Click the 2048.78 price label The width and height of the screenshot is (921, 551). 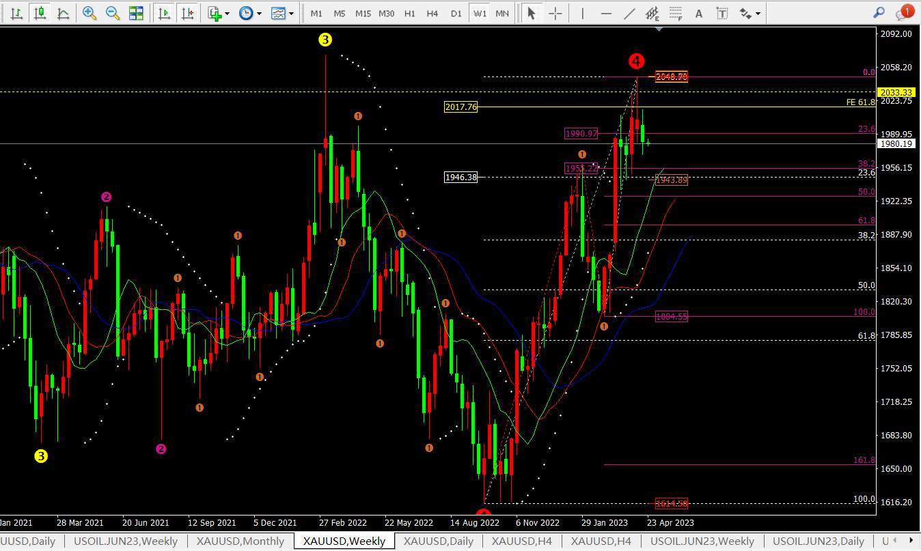point(672,76)
